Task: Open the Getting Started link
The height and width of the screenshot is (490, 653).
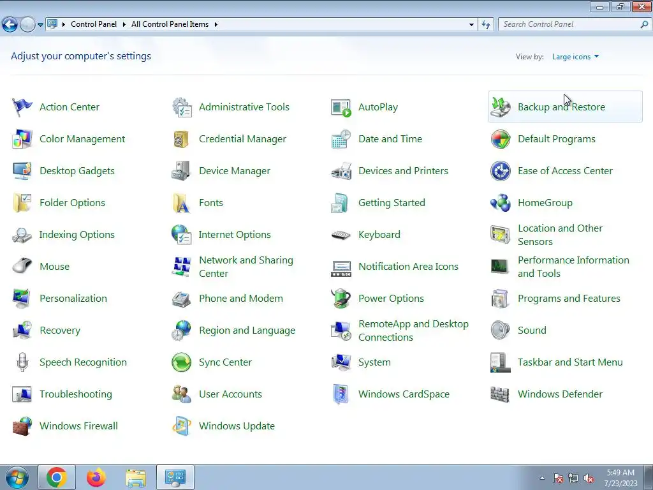Action: [x=392, y=203]
